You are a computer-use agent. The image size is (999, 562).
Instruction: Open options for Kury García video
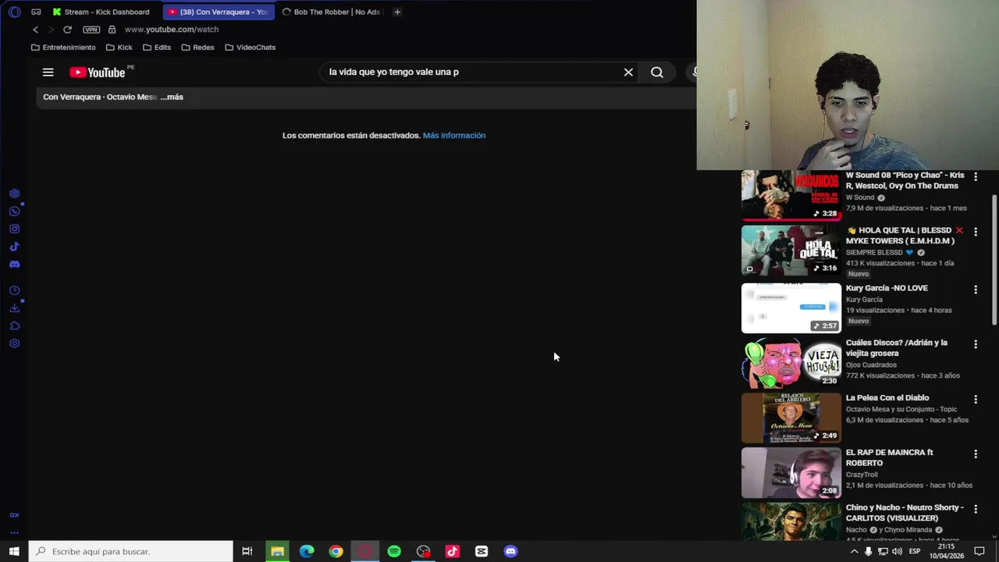pyautogui.click(x=975, y=290)
